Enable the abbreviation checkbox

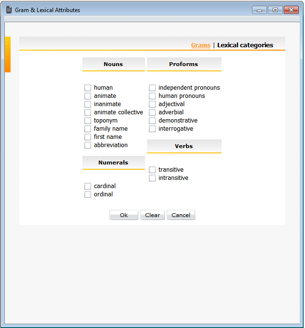tap(88, 145)
